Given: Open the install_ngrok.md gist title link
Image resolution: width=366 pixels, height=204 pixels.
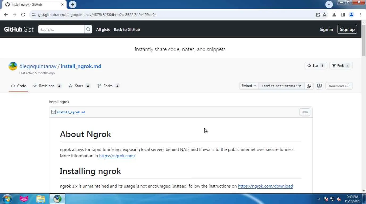Looking at the screenshot, I should pos(81,66).
